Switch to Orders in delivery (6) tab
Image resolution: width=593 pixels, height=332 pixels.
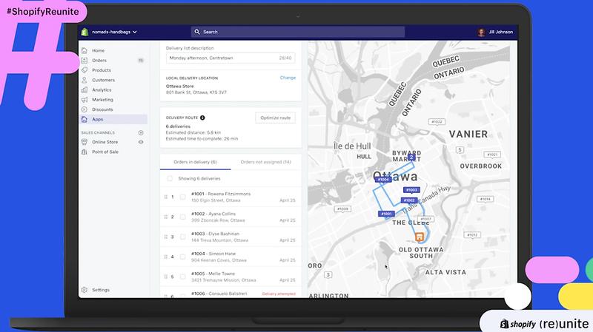195,162
